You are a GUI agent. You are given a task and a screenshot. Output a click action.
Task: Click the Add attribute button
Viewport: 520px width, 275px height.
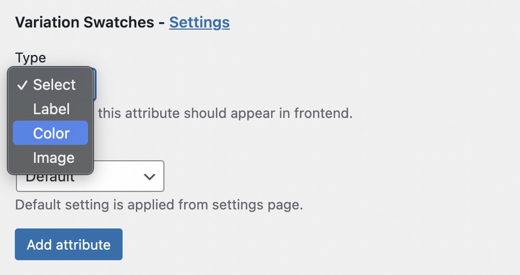click(69, 244)
